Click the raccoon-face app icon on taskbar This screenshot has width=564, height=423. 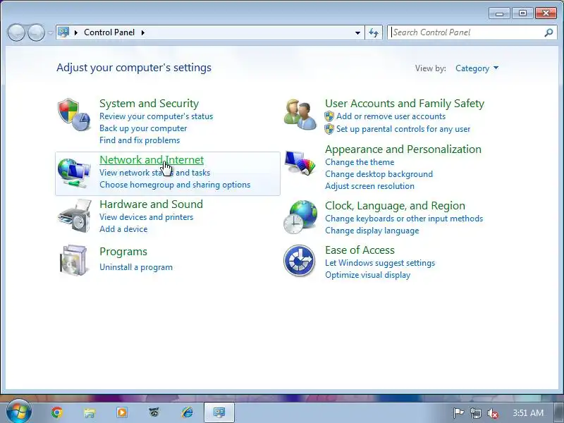[154, 412]
